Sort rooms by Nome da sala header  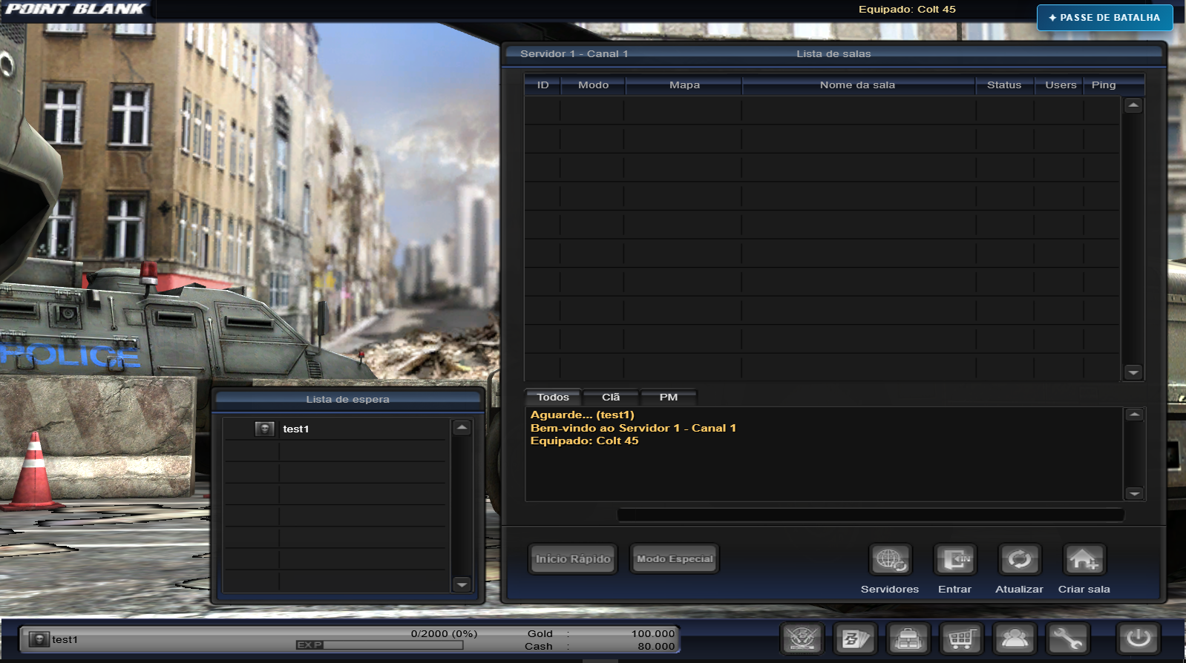(858, 85)
